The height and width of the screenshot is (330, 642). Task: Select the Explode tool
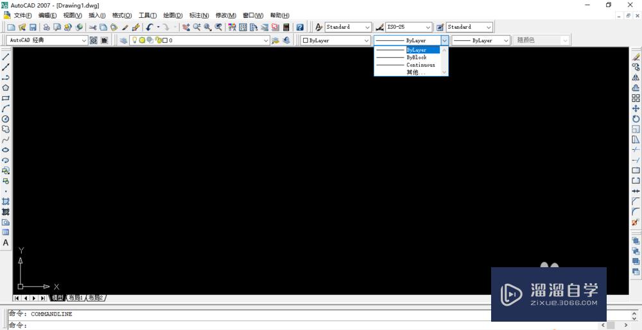click(x=636, y=222)
